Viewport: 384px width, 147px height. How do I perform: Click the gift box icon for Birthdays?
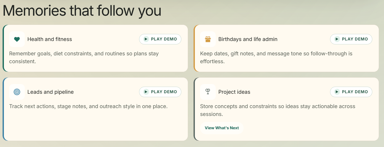[208, 39]
